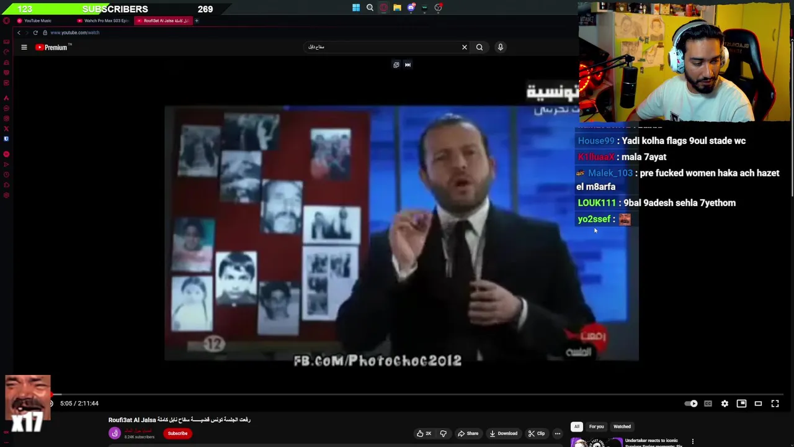Viewport: 794px width, 447px height.
Task: Click the Opera GX logo in the sidebar
Action: [x=6, y=20]
